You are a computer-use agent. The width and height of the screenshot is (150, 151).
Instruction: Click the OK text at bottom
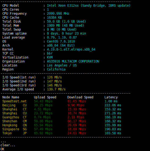tap(2, 149)
